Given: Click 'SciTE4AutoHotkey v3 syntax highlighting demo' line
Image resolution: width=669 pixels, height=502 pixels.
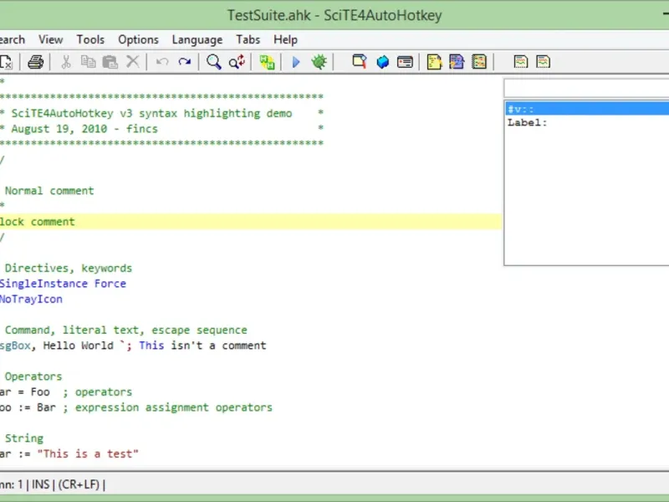Looking at the screenshot, I should tap(151, 114).
